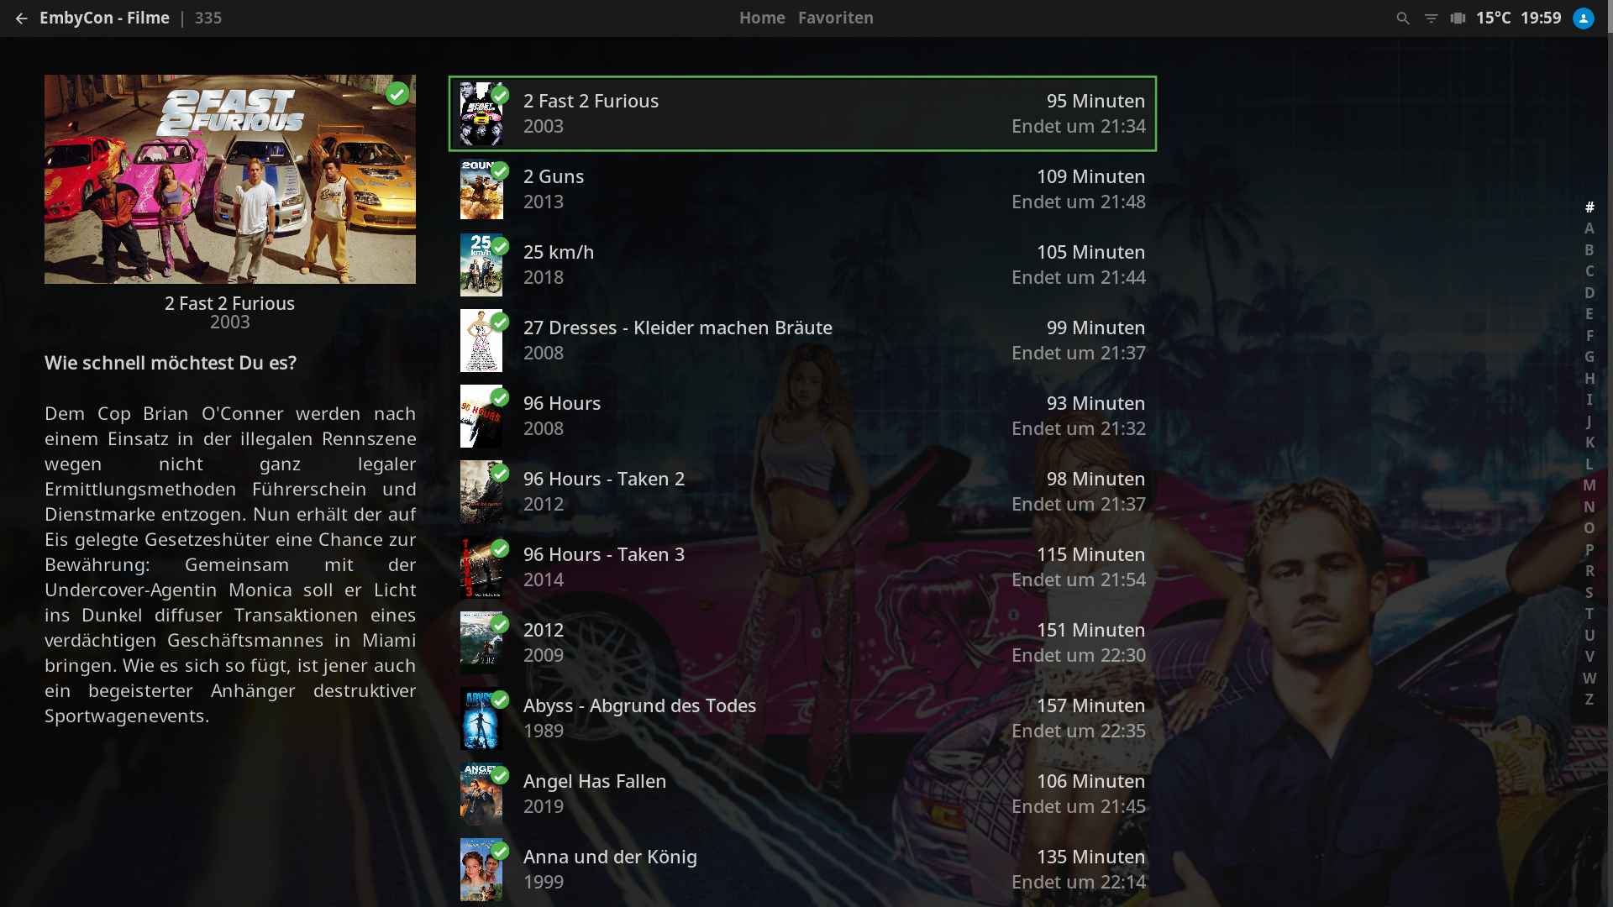Open the Favoriten tab
The height and width of the screenshot is (907, 1613).
coord(836,18)
